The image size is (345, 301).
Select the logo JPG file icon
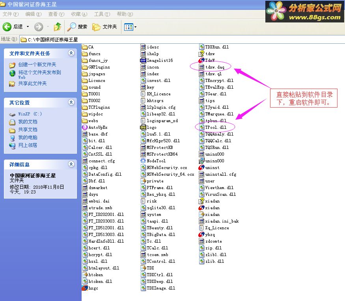(x=143, y=127)
